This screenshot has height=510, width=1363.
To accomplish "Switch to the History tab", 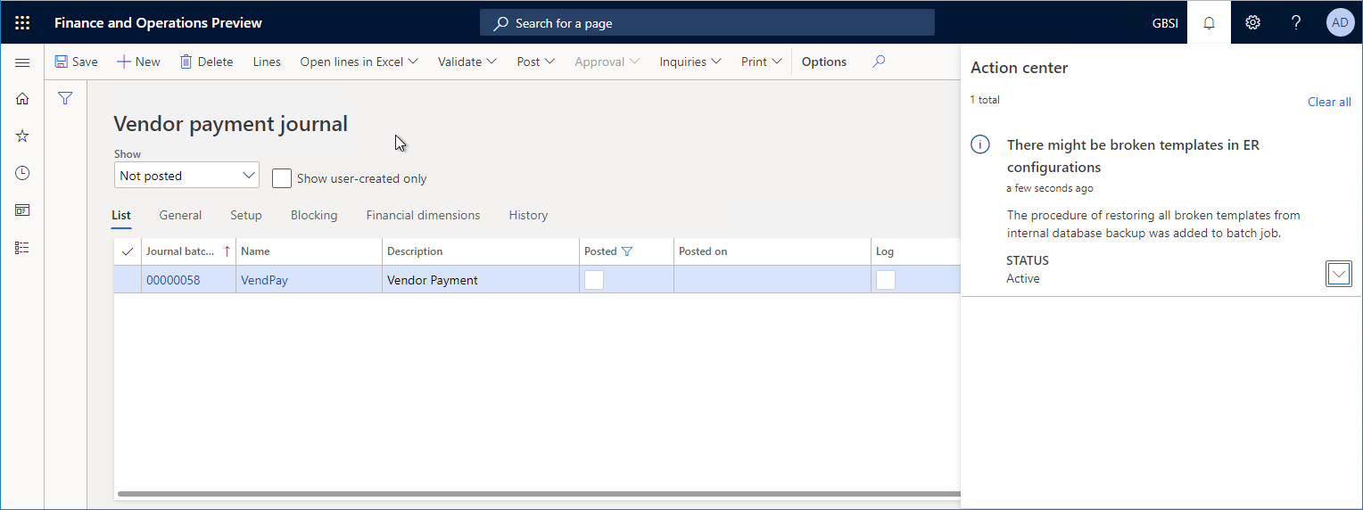I will tap(528, 215).
